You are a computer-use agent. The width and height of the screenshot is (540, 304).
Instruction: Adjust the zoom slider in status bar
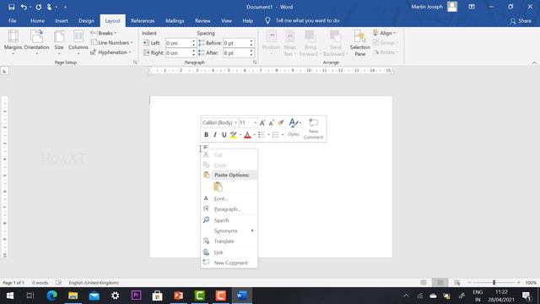494,283
